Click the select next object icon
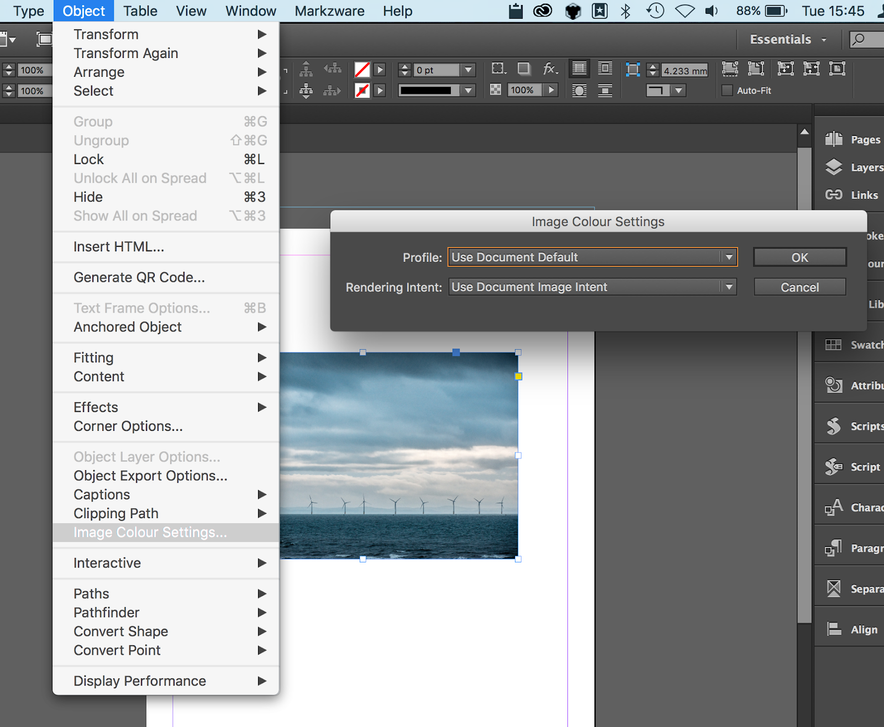Screen dimensions: 884x727 (x=332, y=90)
